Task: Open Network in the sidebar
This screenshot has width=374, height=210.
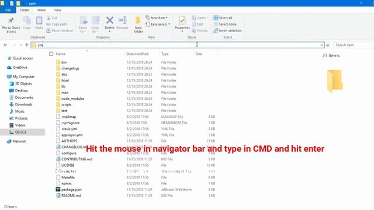Action: [16, 141]
